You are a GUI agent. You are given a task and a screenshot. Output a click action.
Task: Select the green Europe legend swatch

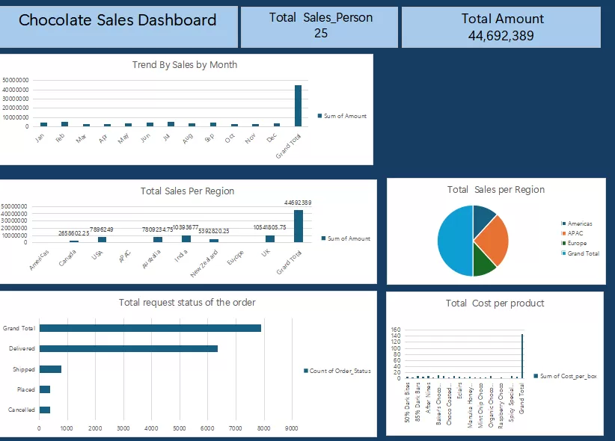563,244
